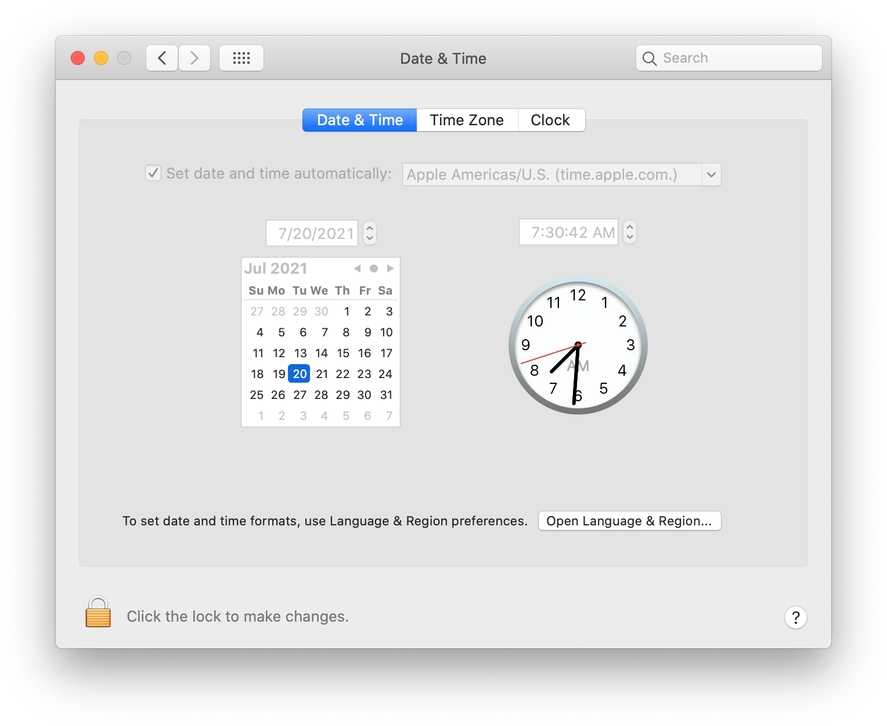Open Language & Region preferences button
Image resolution: width=887 pixels, height=726 pixels.
coord(630,521)
